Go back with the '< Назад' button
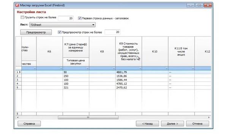This screenshot has height=137, width=243. pyautogui.click(x=147, y=124)
